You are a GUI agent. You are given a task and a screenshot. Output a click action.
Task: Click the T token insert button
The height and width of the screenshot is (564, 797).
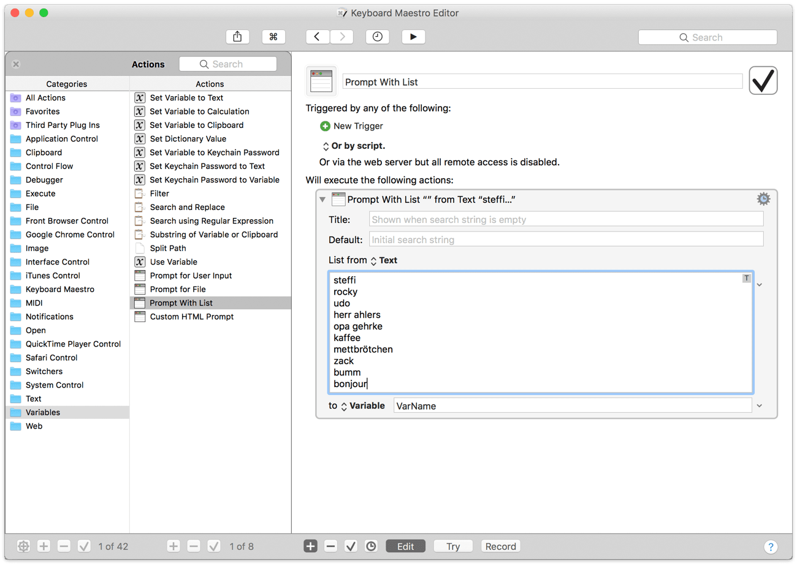[746, 278]
